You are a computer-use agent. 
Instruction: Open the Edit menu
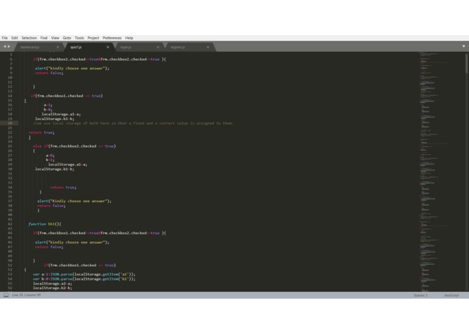(15, 38)
